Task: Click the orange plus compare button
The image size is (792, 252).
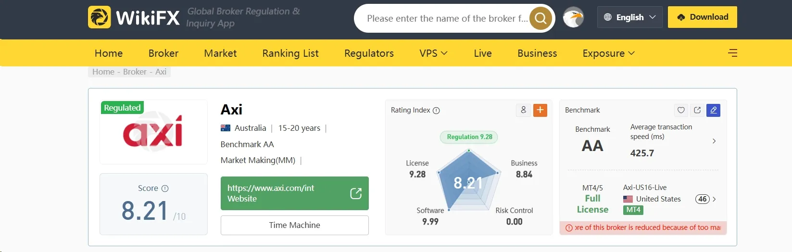Action: (541, 110)
